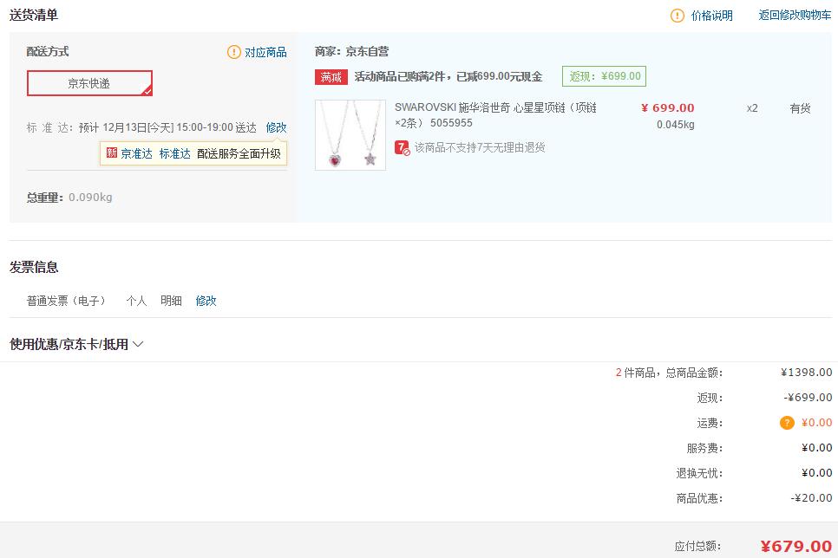The image size is (838, 558).
Task: Click the 普通发票（电子） invoice type text
Action: click(x=66, y=301)
